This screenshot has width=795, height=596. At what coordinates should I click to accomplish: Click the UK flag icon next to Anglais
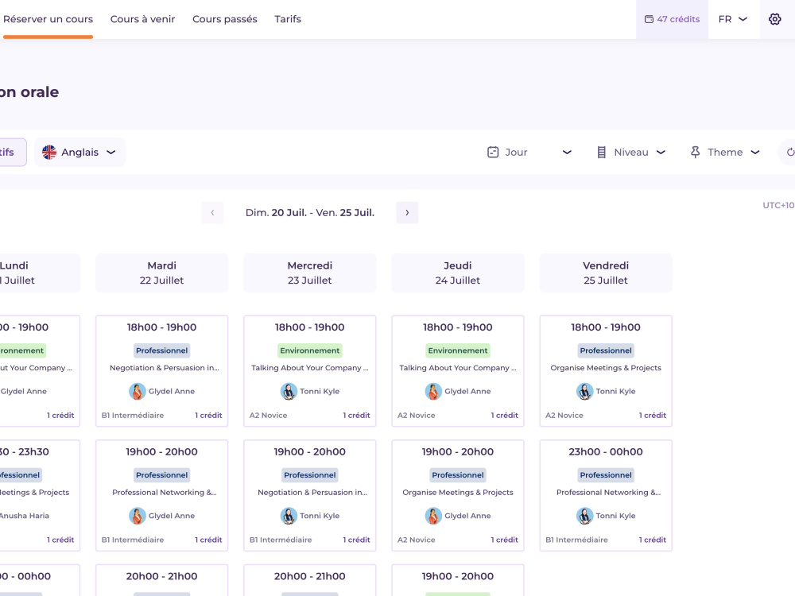tap(49, 152)
